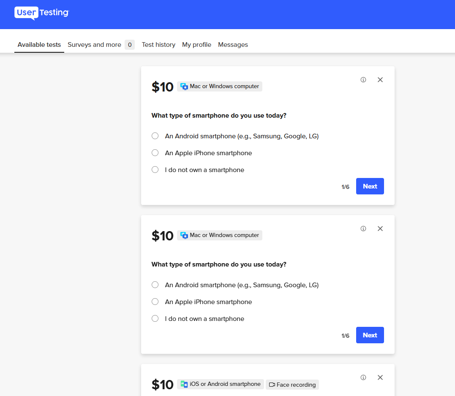Select Apple iPhone option in first card

tap(155, 153)
